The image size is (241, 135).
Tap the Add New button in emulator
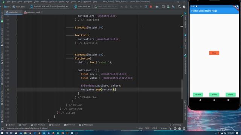point(198,95)
